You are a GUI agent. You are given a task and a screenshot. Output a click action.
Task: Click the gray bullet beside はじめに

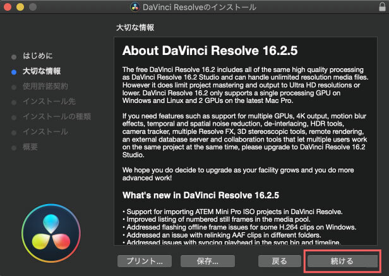[14, 57]
